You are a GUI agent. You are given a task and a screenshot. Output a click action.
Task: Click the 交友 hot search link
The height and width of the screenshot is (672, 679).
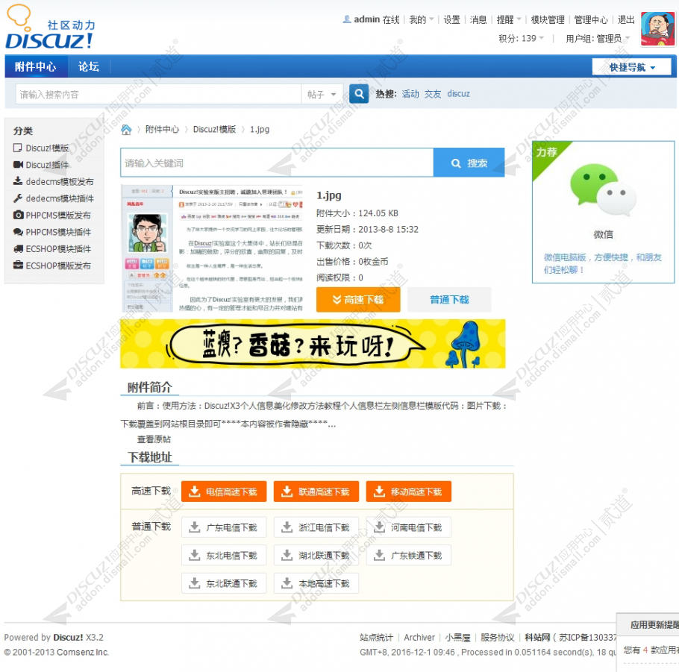tap(433, 94)
